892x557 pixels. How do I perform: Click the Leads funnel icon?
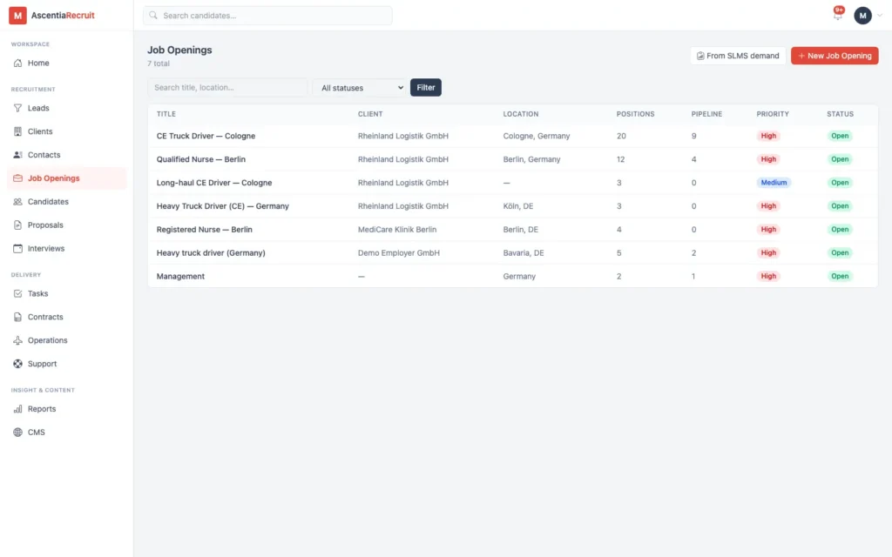tap(17, 108)
